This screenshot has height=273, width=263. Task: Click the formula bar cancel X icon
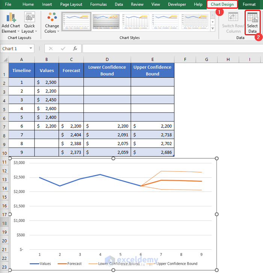[x=51, y=48]
